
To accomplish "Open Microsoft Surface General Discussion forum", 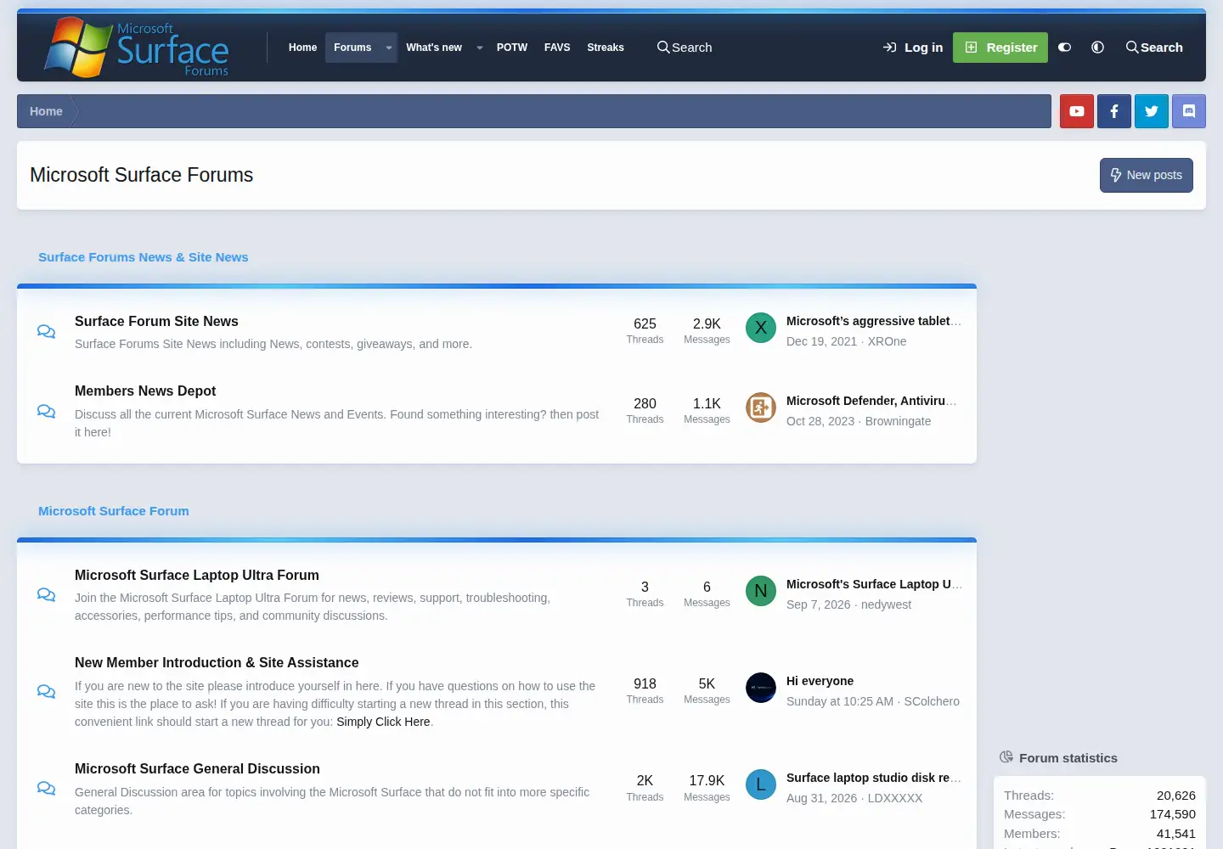I will [x=197, y=768].
